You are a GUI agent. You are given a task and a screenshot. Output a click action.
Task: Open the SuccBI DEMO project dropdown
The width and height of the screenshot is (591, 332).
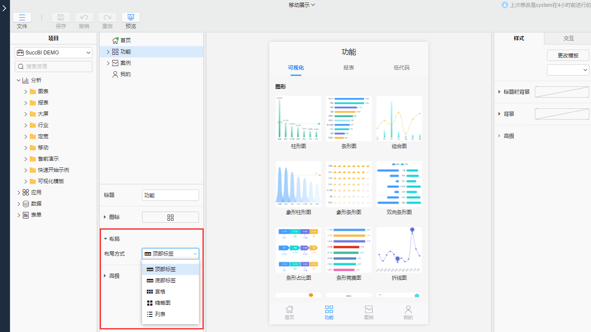coord(54,53)
